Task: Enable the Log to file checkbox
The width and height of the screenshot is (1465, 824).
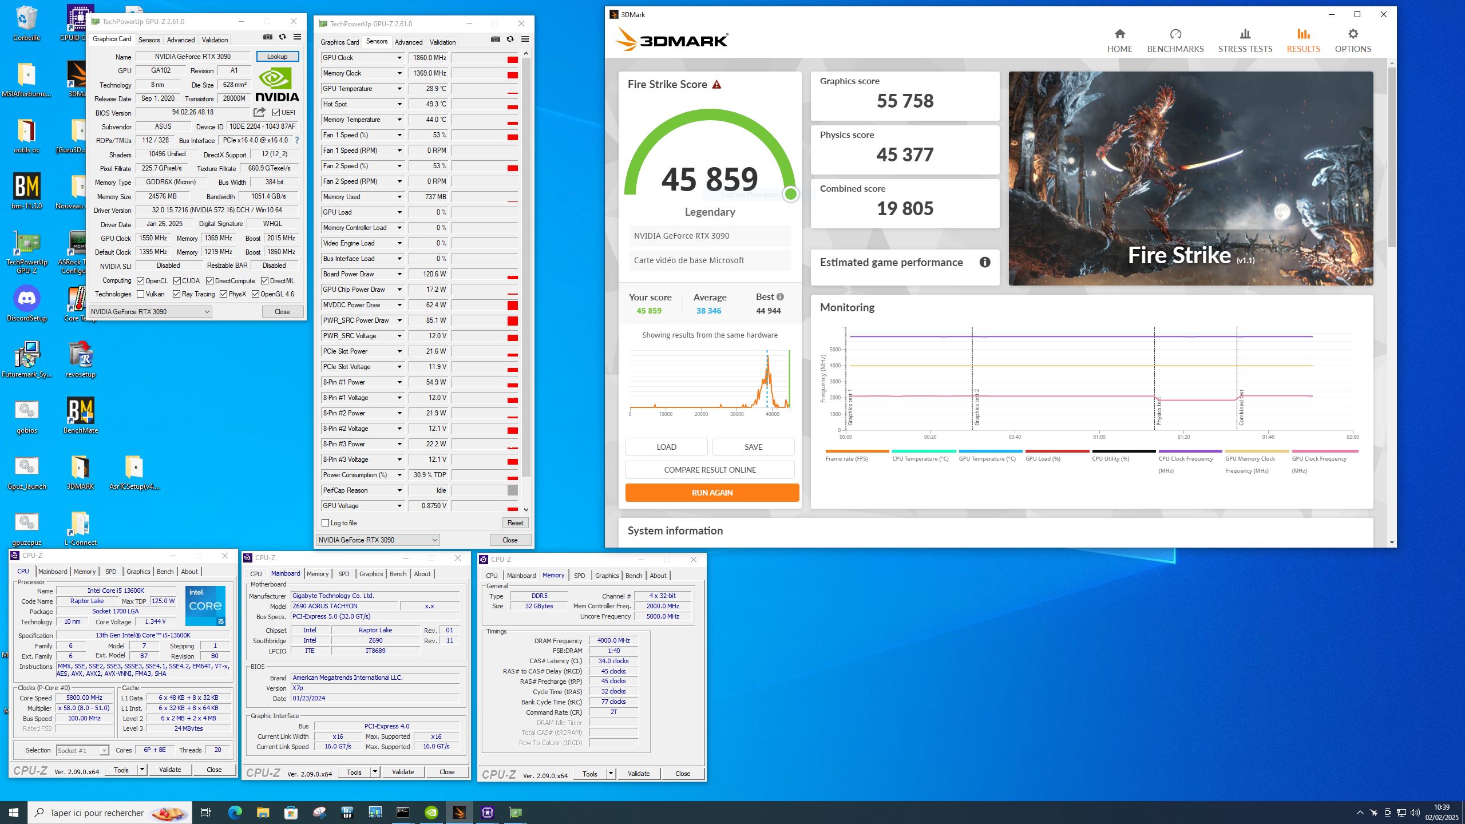Action: (325, 523)
